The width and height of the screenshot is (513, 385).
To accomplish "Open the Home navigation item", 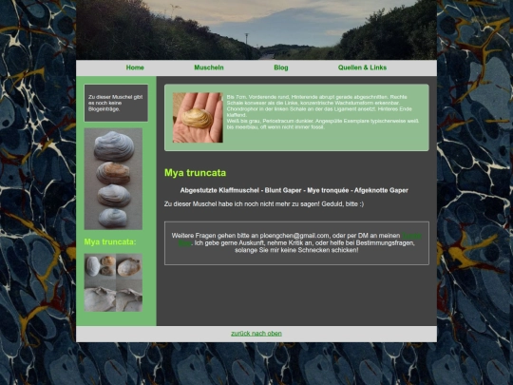I will click(x=135, y=67).
